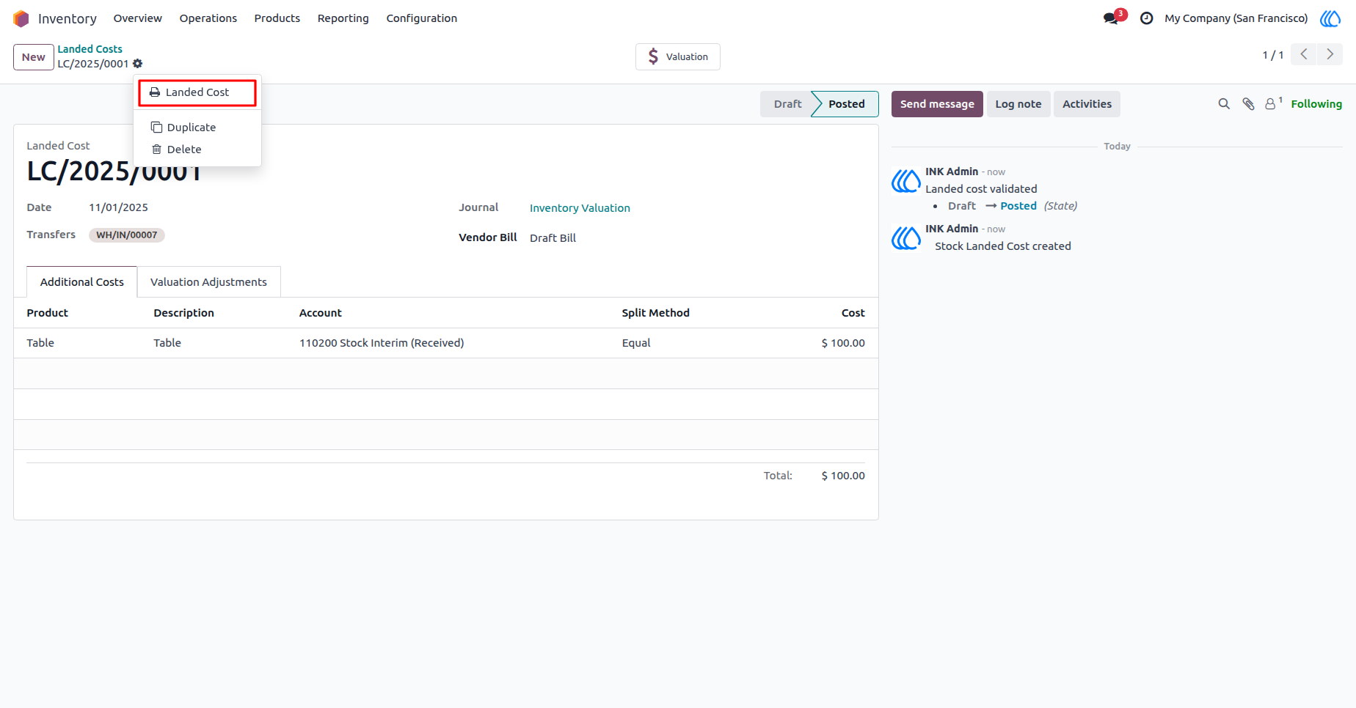Go to previous record arrow

[x=1304, y=54]
